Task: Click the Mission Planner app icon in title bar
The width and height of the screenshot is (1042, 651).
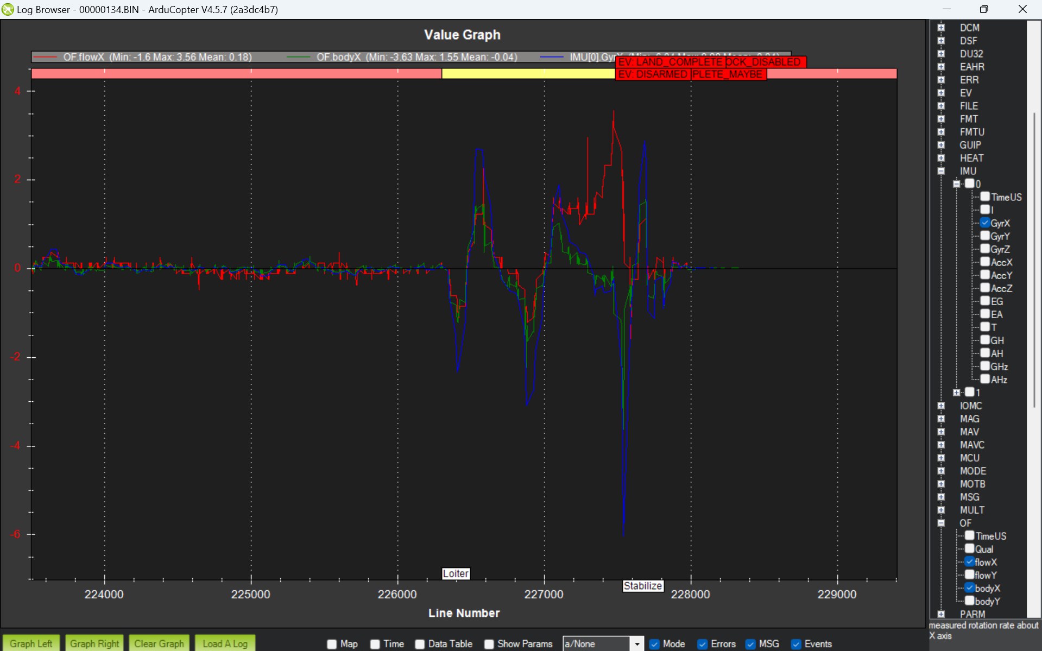Action: point(8,9)
